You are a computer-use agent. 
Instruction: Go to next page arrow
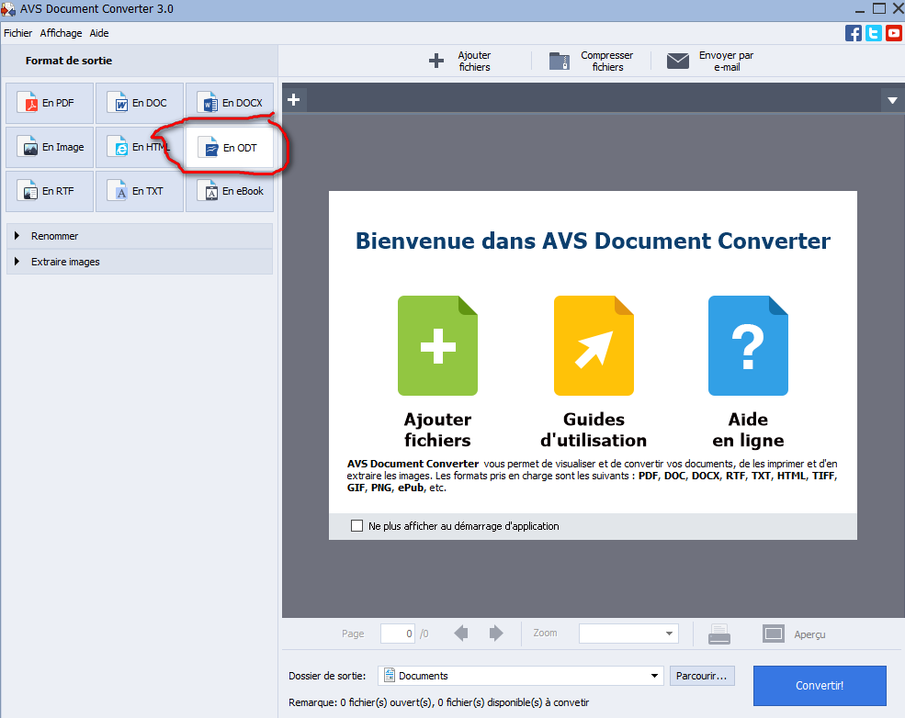496,634
